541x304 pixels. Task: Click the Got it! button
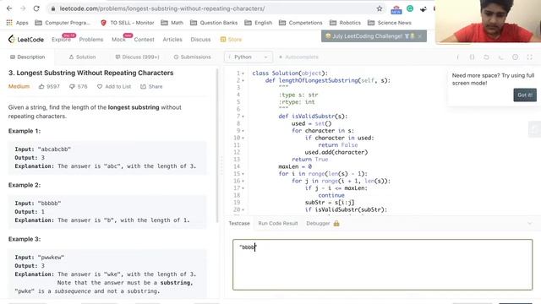pyautogui.click(x=525, y=95)
